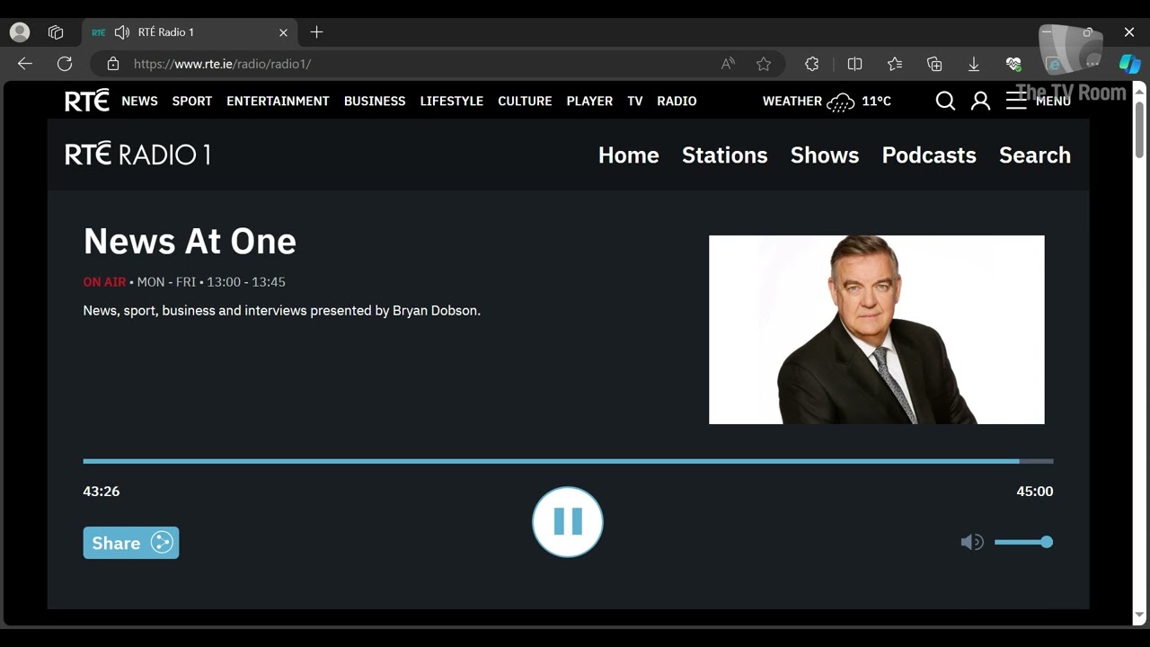This screenshot has width=1150, height=647.
Task: Open the tab actions menu
Action: [56, 32]
